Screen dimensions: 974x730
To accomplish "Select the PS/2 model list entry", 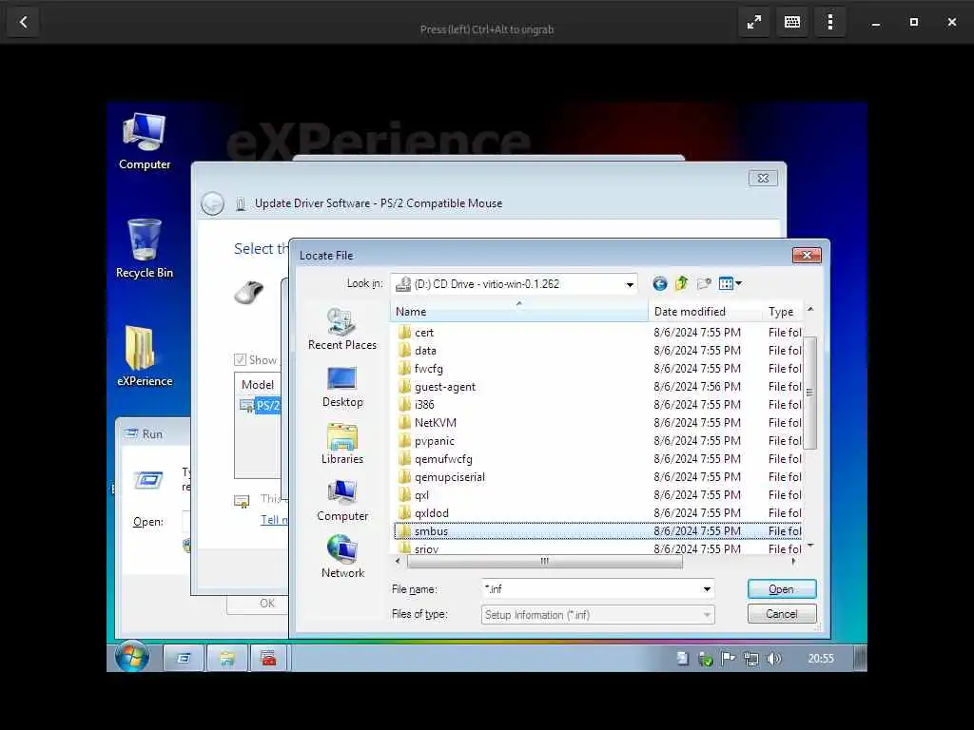I will click(x=261, y=405).
